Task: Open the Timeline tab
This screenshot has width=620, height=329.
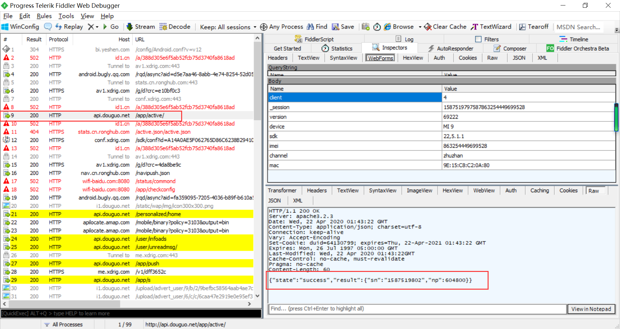Action: [573, 39]
